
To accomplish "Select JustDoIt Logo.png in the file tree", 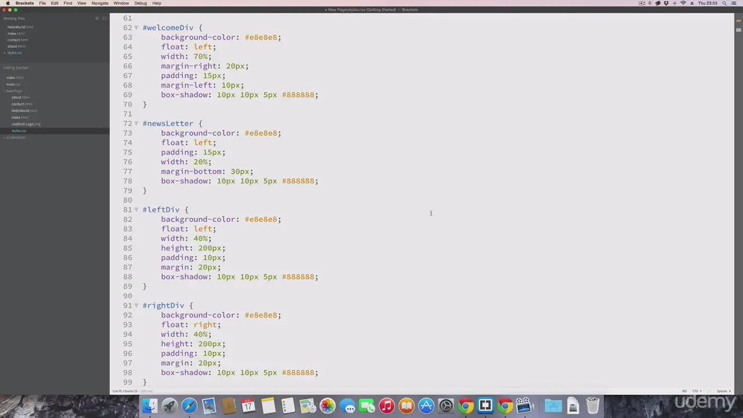I will coord(26,124).
